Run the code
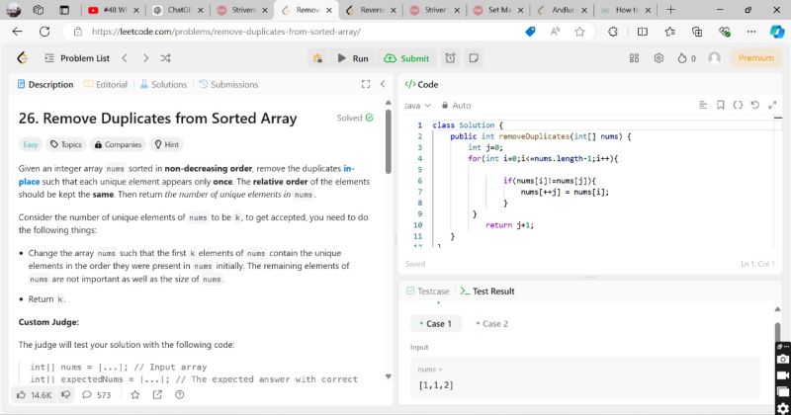The width and height of the screenshot is (791, 415). click(x=353, y=58)
